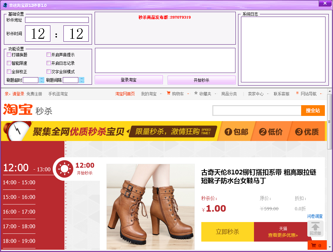Click the 低价 banner badge
Screen dimensions: 333x252
(x=271, y=132)
